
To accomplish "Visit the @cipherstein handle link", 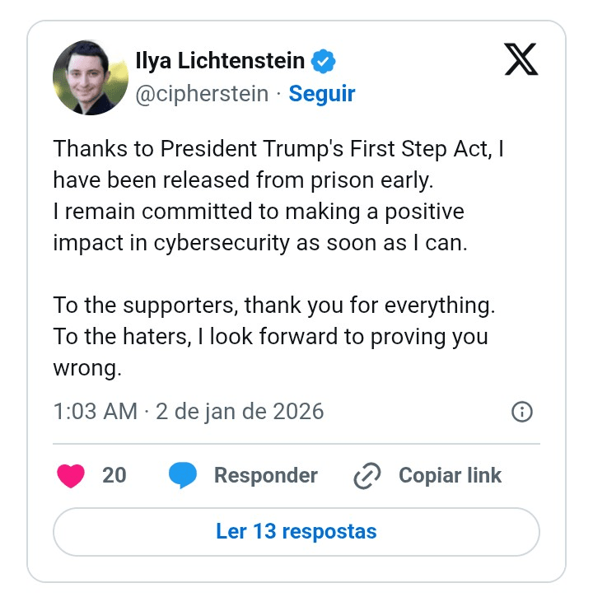I will pos(202,94).
